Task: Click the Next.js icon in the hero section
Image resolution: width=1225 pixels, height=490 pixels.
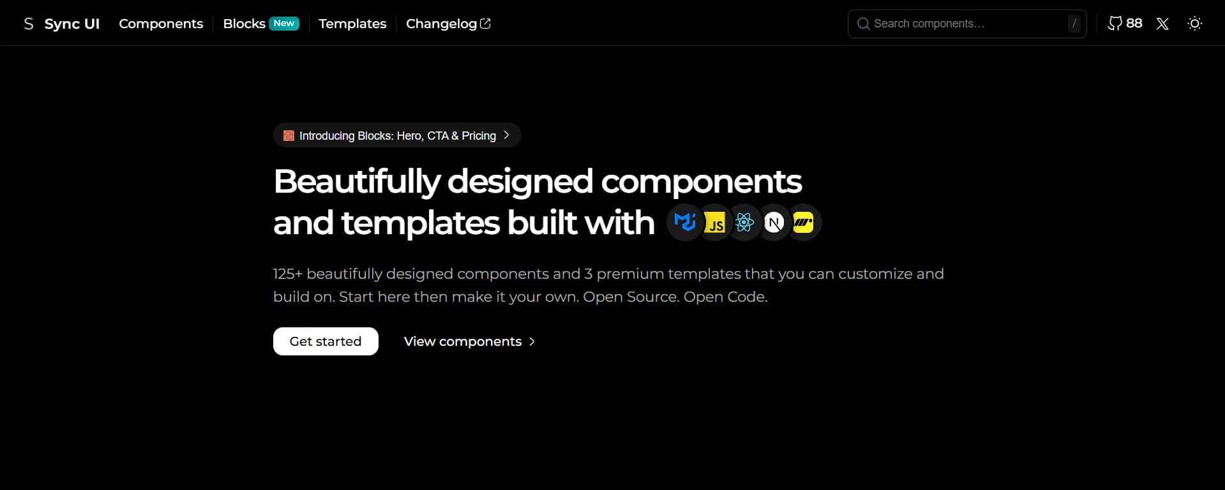Action: (774, 222)
